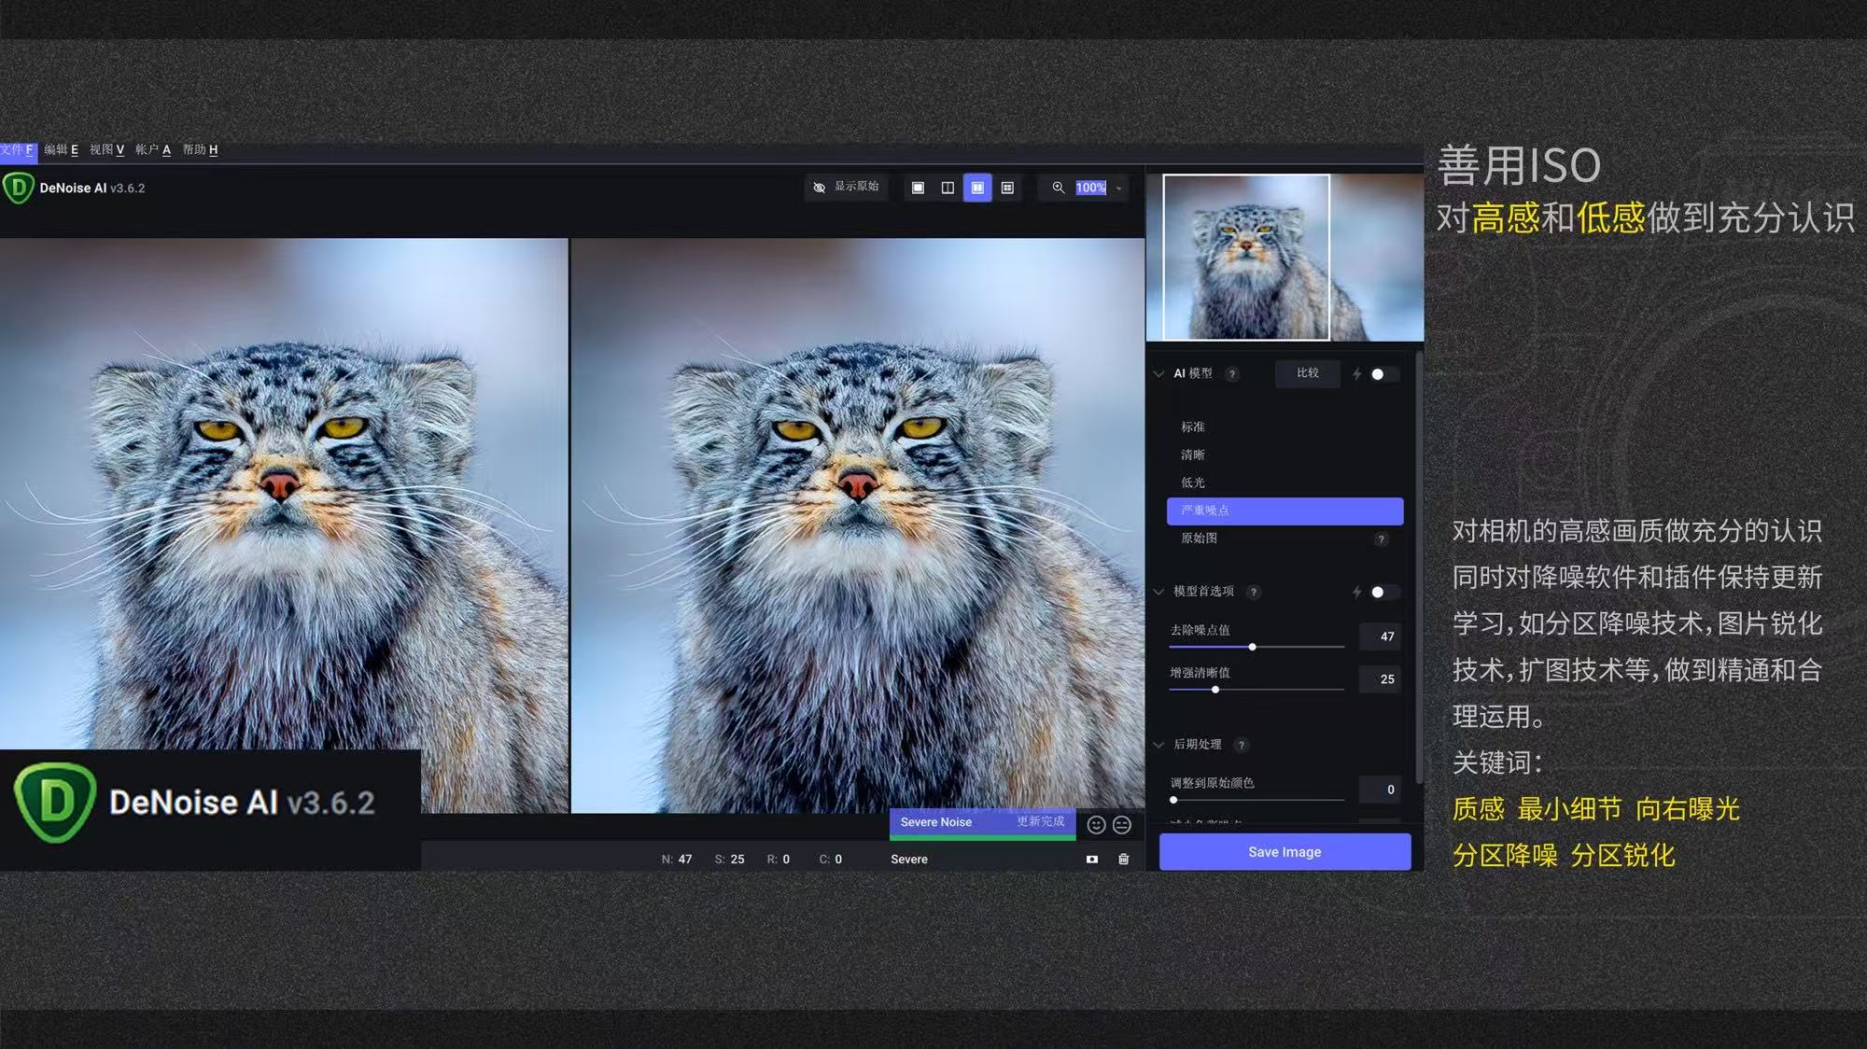Click the S: 25 status value
This screenshot has width=1867, height=1049.
tap(729, 860)
